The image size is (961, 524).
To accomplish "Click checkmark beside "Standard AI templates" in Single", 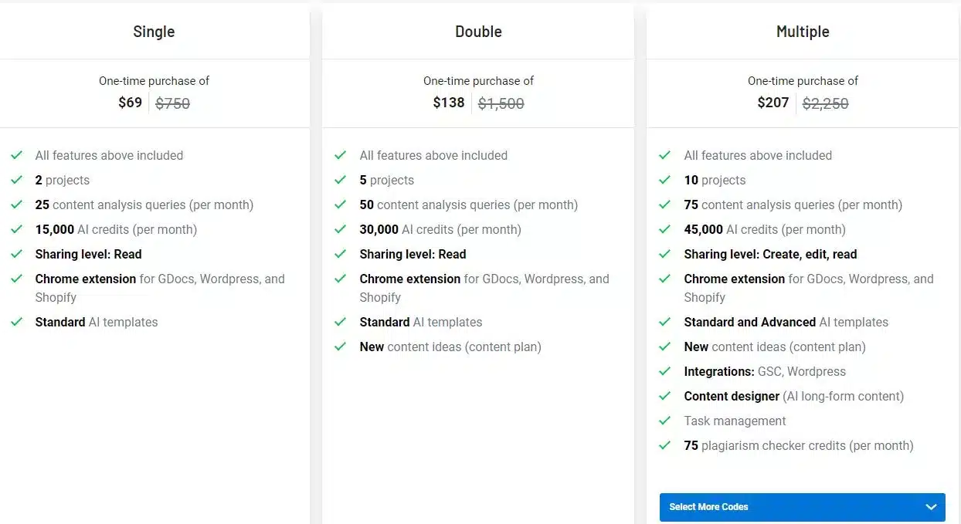I will (16, 322).
